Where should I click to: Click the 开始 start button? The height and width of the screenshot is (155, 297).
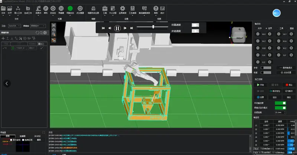(x=262, y=85)
